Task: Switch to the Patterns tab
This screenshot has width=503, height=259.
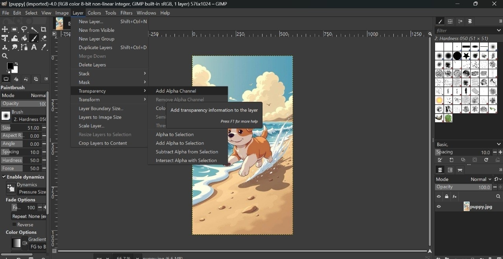Action: tap(450, 22)
